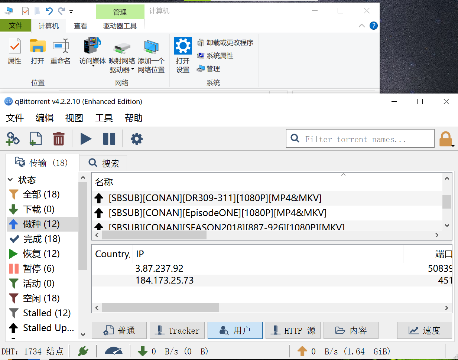Toggle alternative speed limits speedometer icon

(113, 351)
